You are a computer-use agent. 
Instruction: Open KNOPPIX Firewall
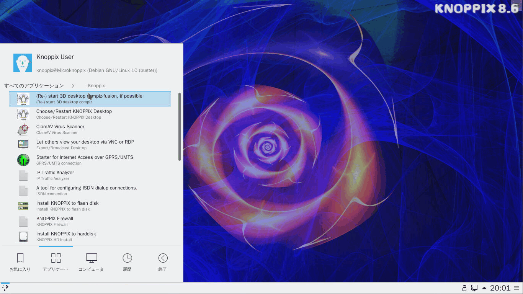90,221
